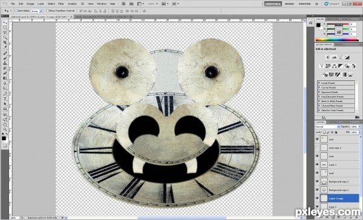The height and width of the screenshot is (220, 363).
Task: Add a Photo Filter adjustment
Action: click(347, 66)
